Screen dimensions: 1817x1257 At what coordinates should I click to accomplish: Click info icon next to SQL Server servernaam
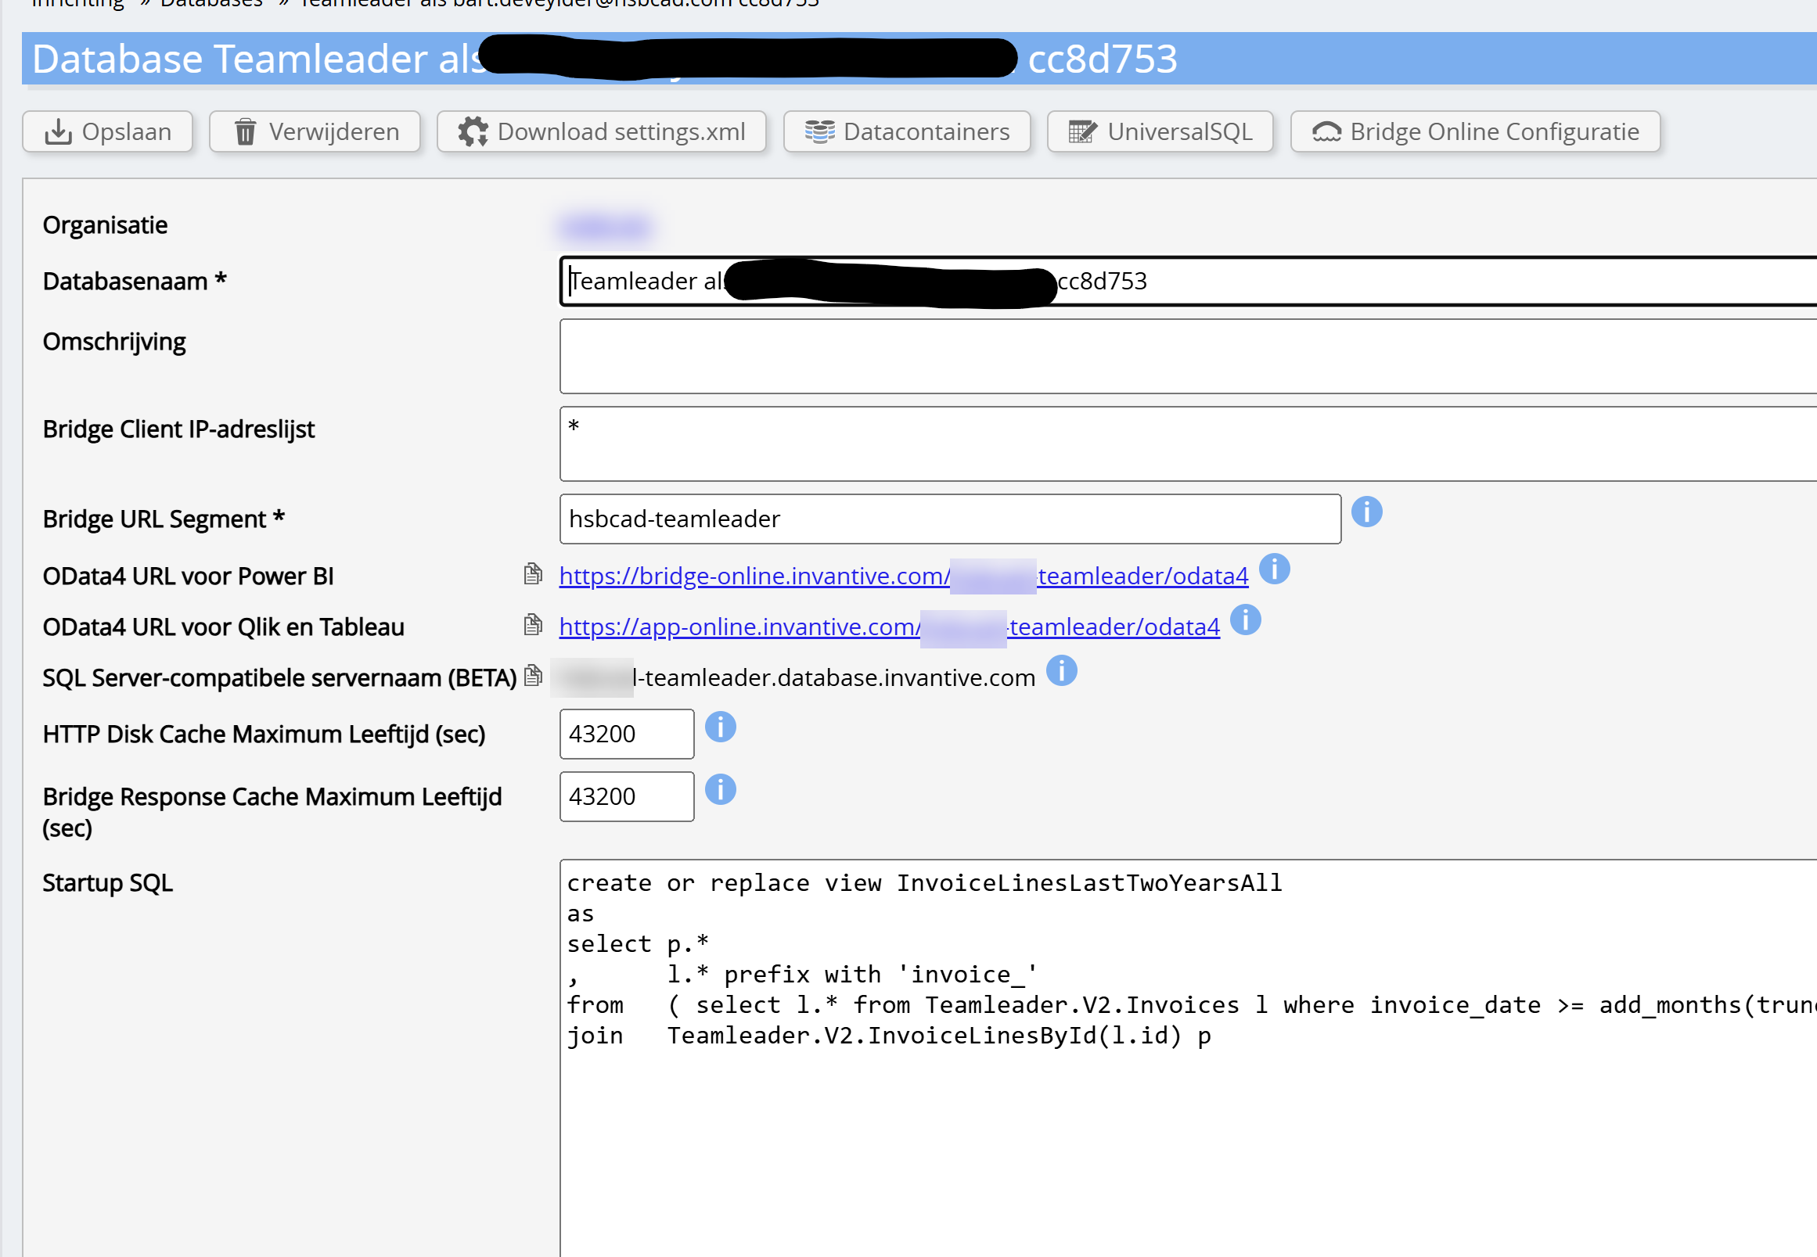tap(1061, 671)
